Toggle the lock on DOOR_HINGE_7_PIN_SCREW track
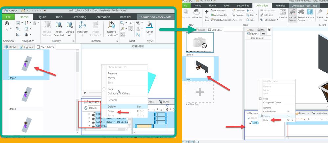This screenshot has width=328, height=143. pyautogui.click(x=93, y=122)
